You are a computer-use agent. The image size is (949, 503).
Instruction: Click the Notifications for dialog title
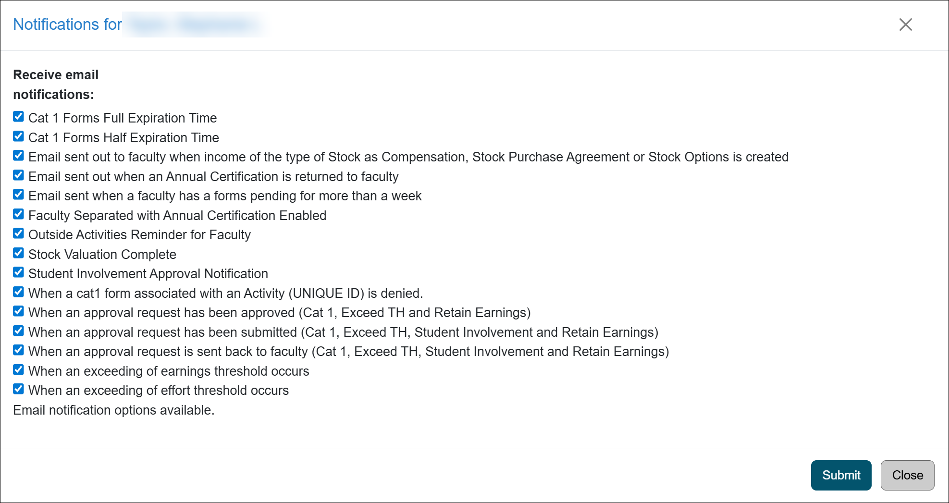(67, 25)
